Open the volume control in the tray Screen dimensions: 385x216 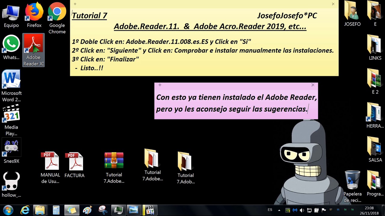coord(302,210)
